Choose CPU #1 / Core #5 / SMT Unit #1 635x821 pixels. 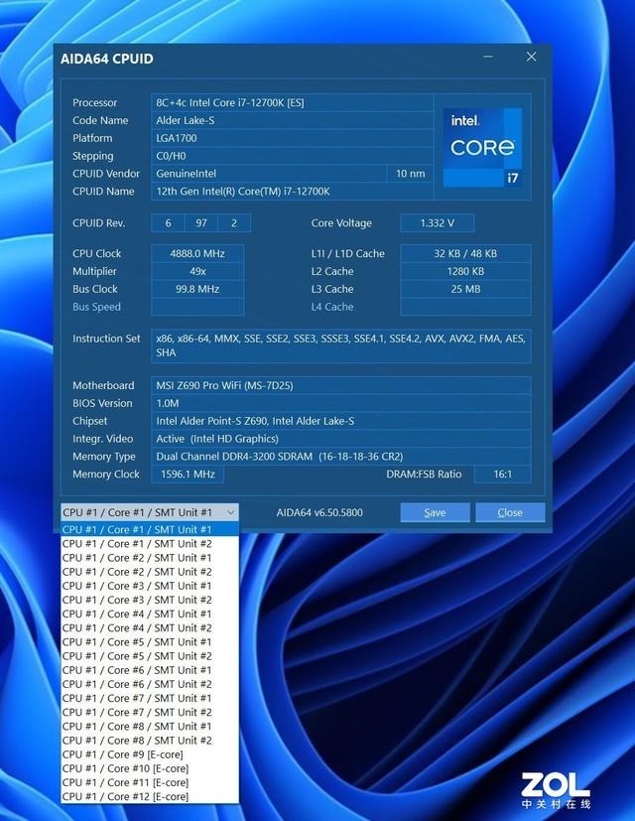coord(150,642)
